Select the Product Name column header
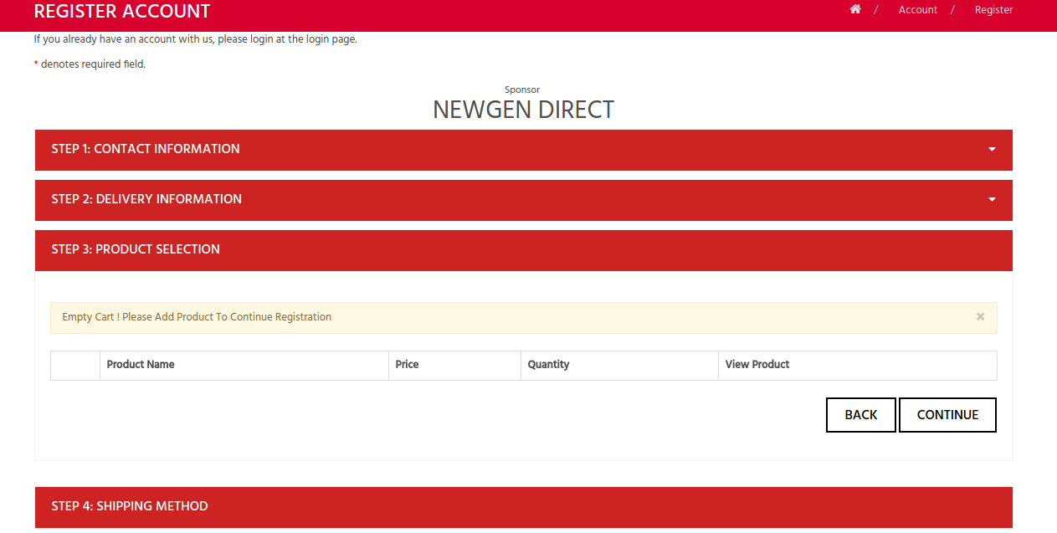This screenshot has height=533, width=1057. pyautogui.click(x=244, y=365)
